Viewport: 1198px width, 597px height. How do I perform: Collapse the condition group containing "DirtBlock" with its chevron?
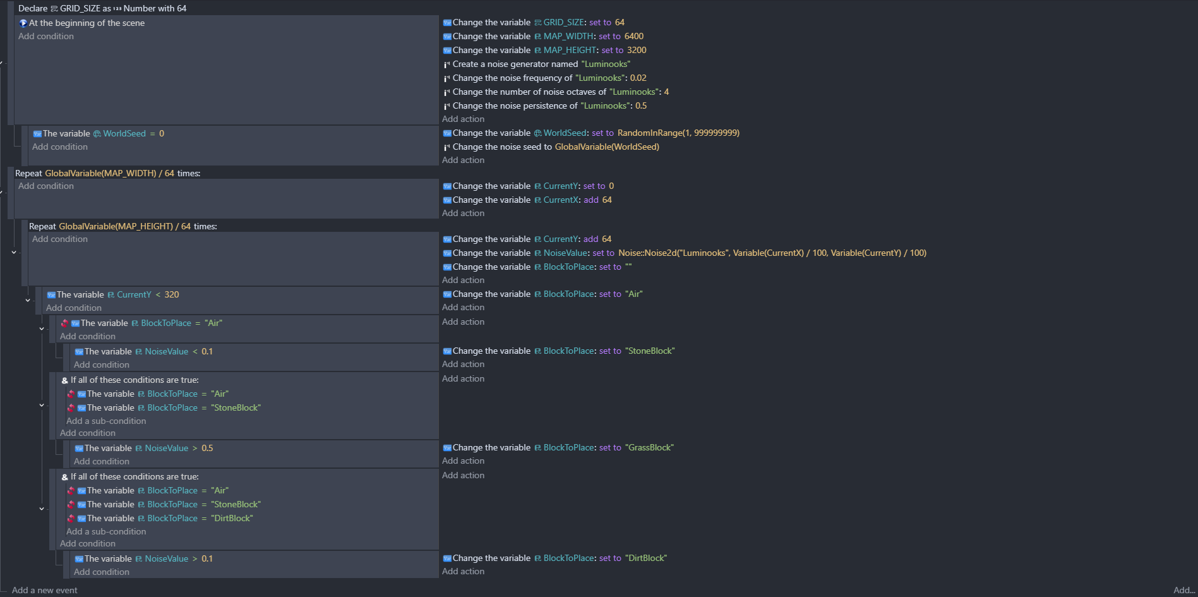coord(42,509)
